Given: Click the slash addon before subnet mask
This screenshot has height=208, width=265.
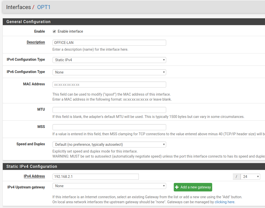Looking at the screenshot, I should pyautogui.click(x=236, y=177).
